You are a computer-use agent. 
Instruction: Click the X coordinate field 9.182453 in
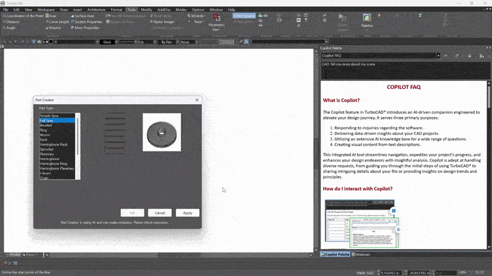point(390,273)
